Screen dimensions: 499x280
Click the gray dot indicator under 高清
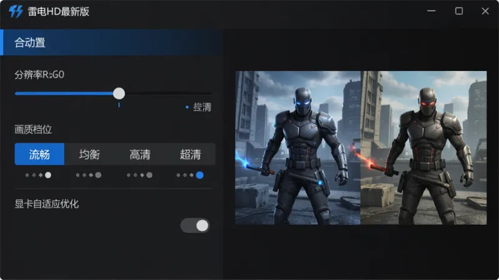click(x=149, y=175)
